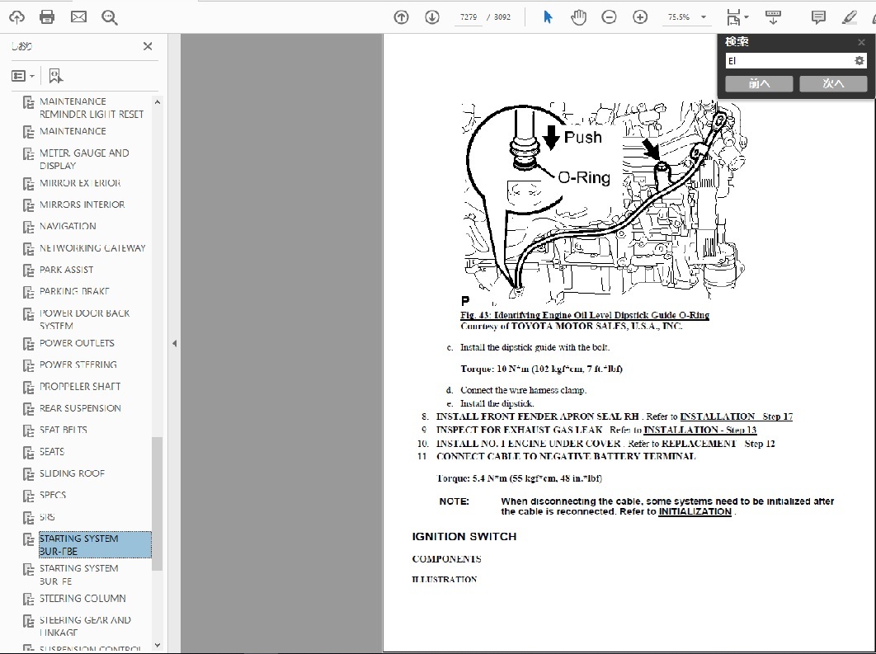The width and height of the screenshot is (876, 654).
Task: Zoom out with the minus circle
Action: pos(609,17)
